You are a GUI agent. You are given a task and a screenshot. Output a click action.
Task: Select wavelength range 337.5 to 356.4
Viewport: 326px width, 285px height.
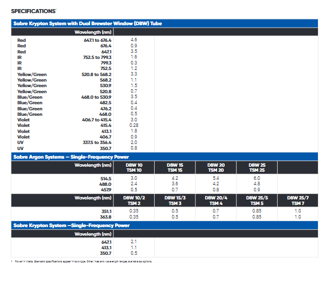pos(97,142)
